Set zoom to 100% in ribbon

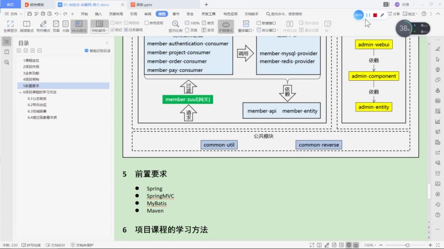(x=192, y=23)
